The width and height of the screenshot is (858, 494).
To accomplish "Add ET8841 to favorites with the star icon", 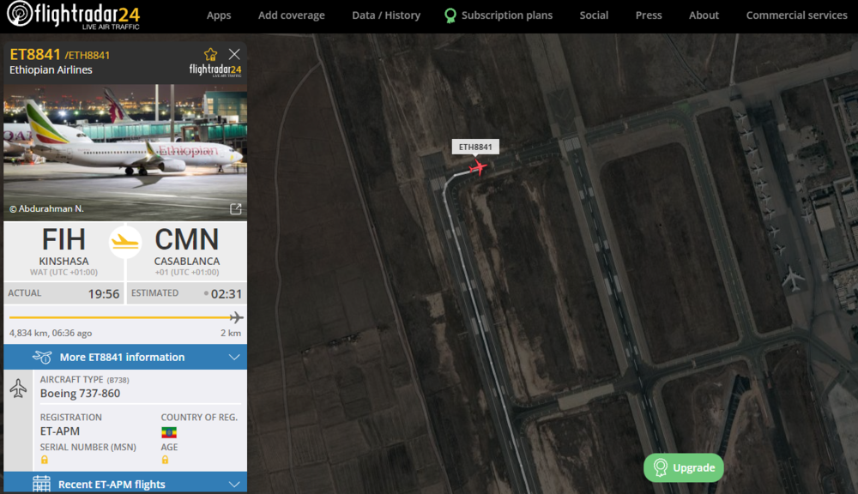I will 211,54.
